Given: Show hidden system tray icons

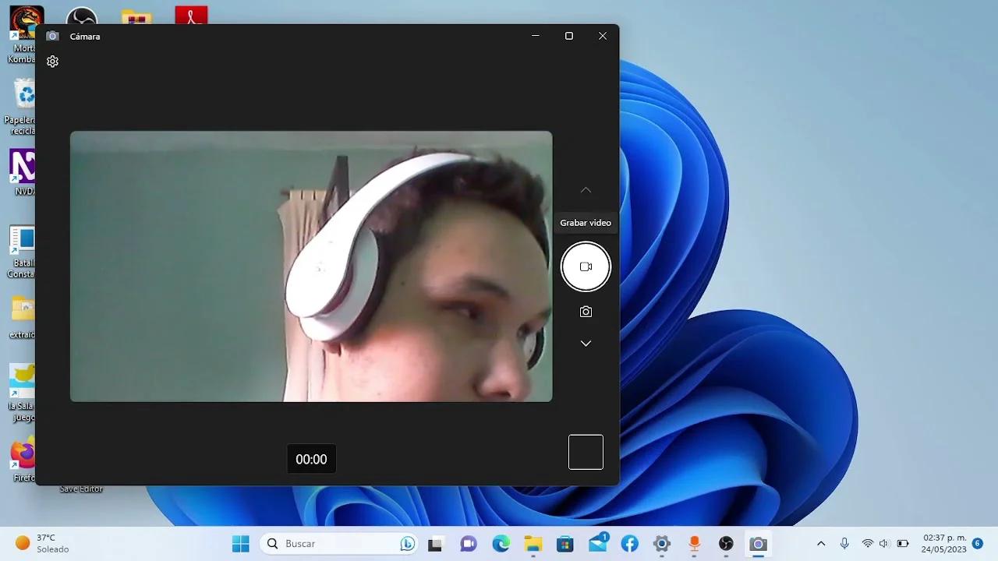Looking at the screenshot, I should click(x=821, y=543).
